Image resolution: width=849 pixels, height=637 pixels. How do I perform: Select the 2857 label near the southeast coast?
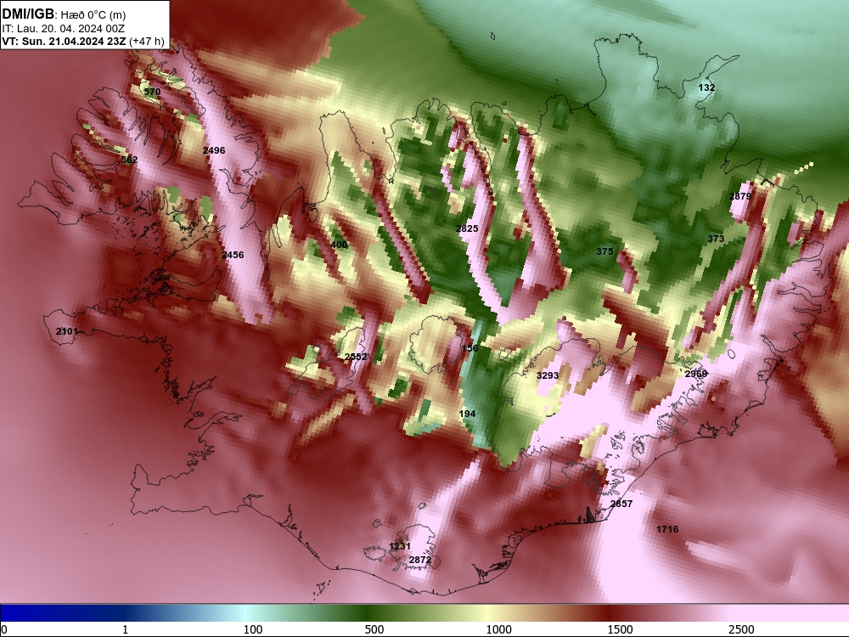621,504
